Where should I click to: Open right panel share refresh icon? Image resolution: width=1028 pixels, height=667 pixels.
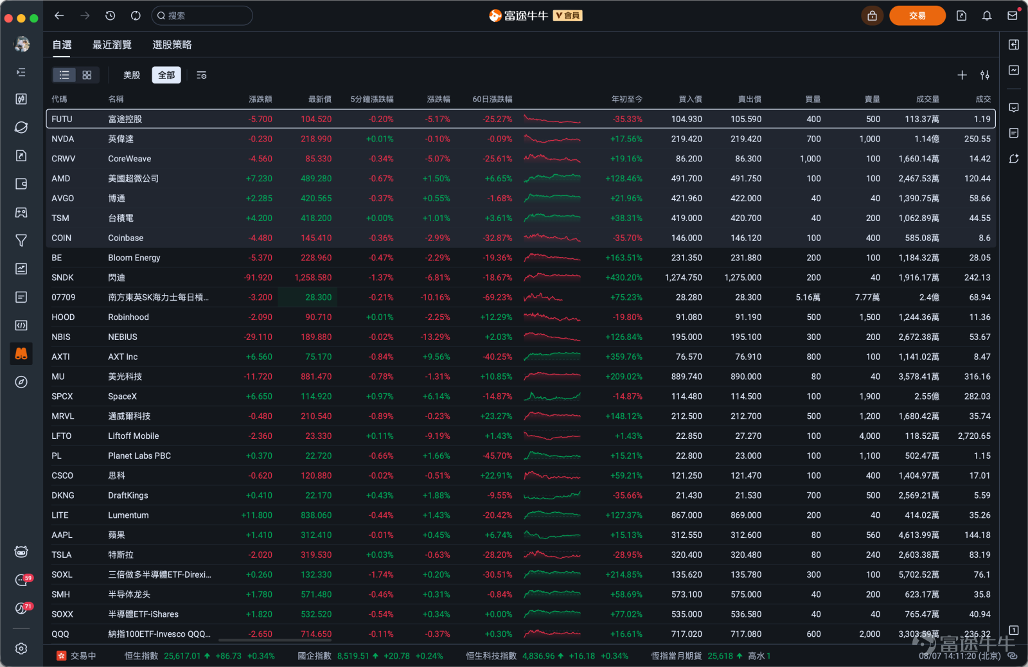click(1014, 159)
